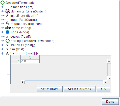Collapse the transform tree node handle
120x106 pixels.
coord(3,53)
